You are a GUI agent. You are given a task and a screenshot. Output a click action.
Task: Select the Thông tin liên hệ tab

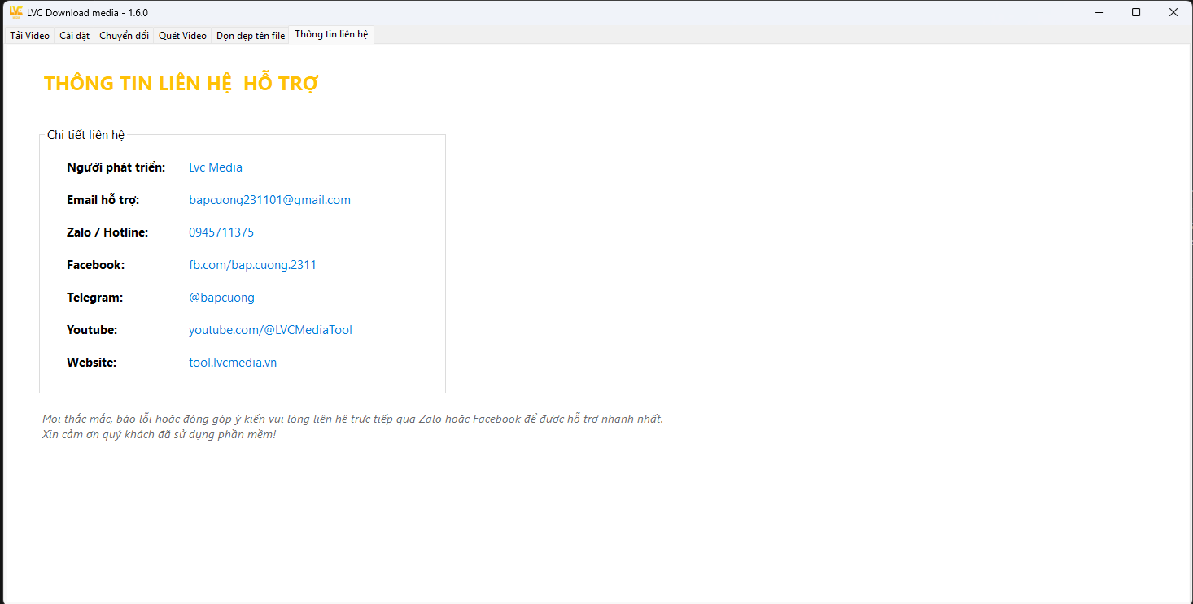click(x=331, y=35)
